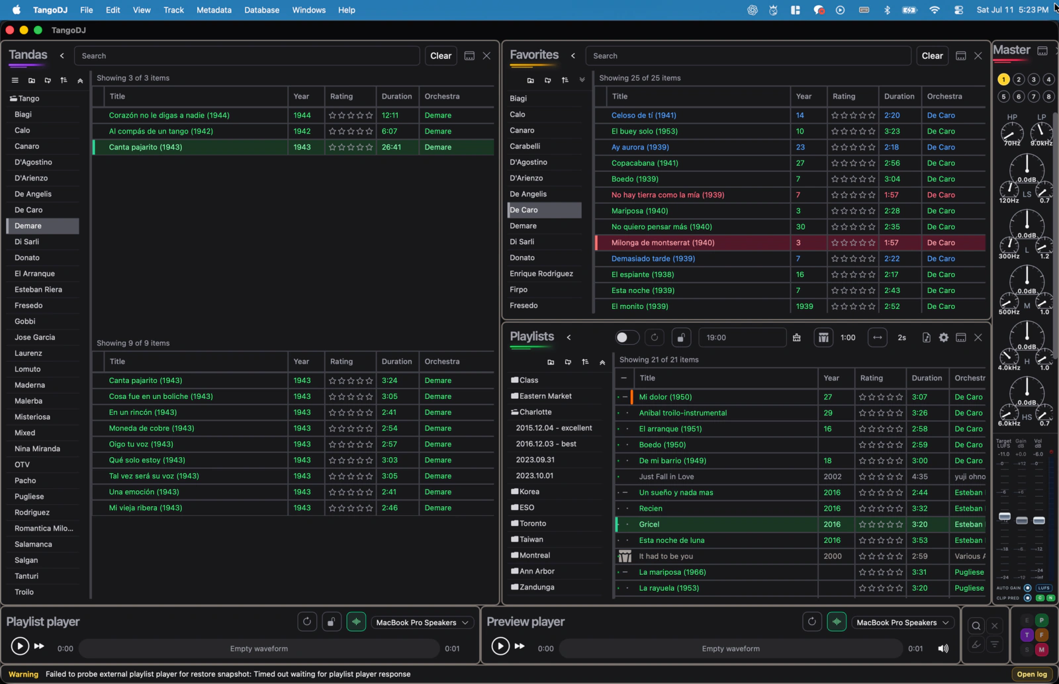
Task: Toggle the Playlist player waveform button
Action: [356, 622]
